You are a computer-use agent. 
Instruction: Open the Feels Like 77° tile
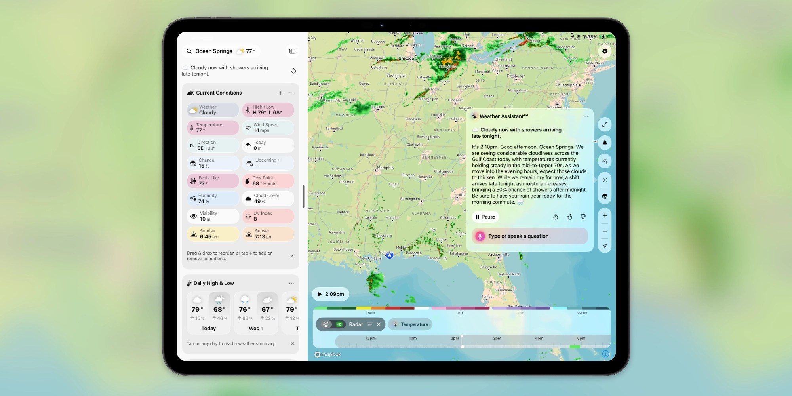(213, 181)
